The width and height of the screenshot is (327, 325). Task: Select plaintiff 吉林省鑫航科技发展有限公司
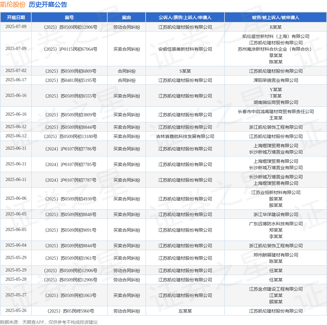point(185,136)
